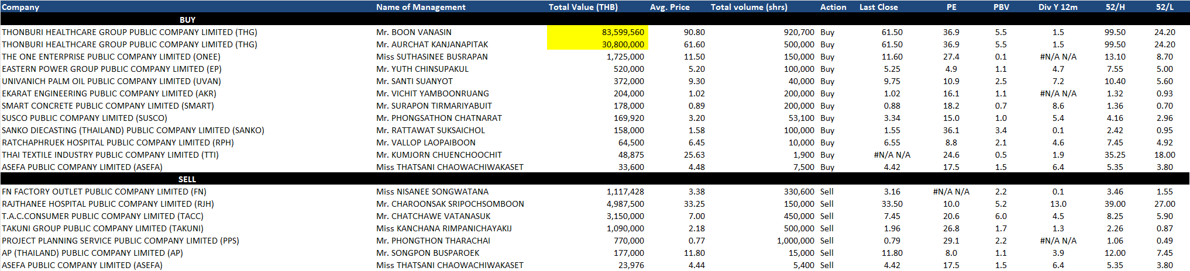
Task: Click avg price 33.25 for RJH
Action: [x=694, y=204]
